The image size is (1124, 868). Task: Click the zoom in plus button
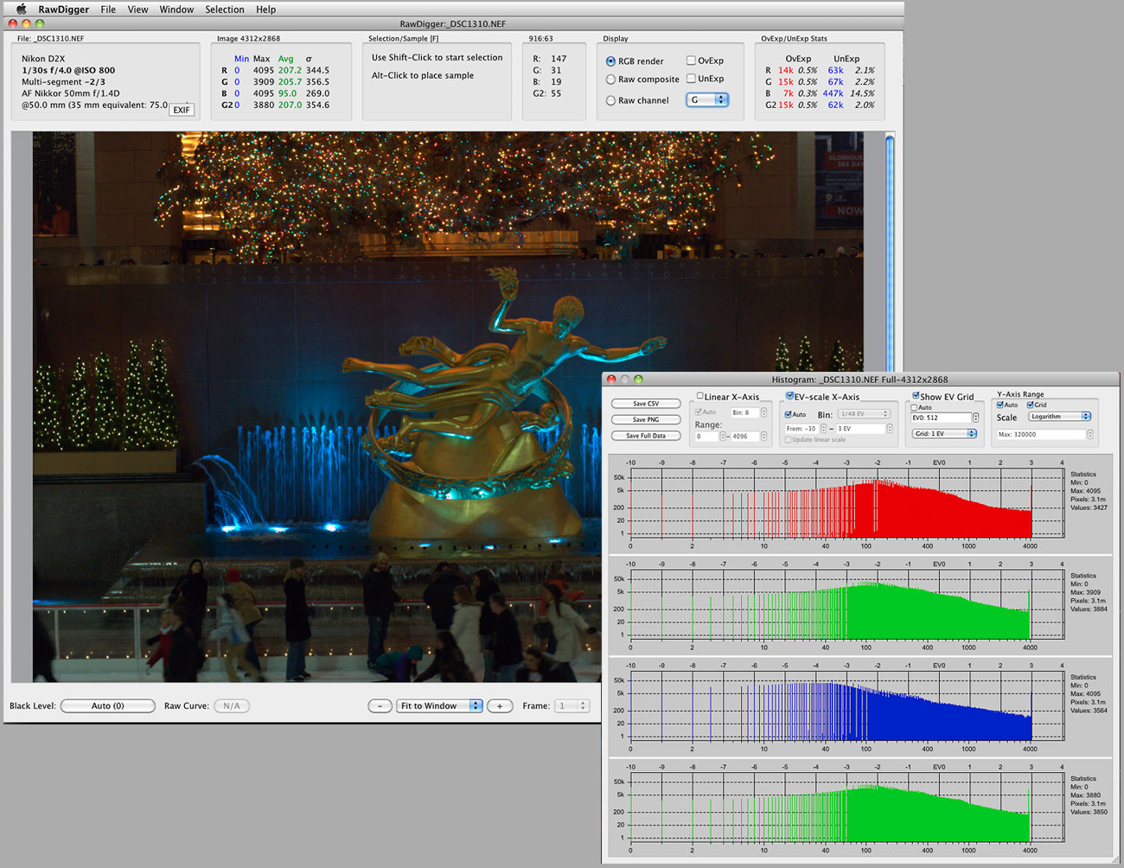pos(500,706)
